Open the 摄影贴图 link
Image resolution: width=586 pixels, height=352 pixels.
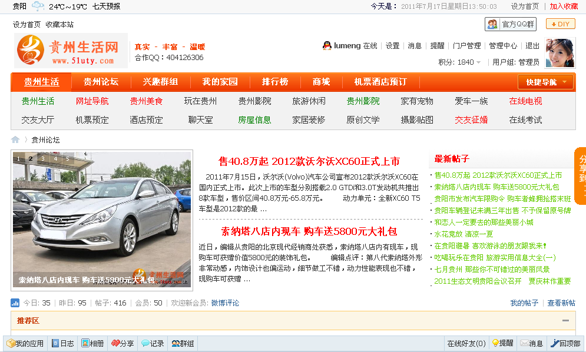tap(417, 120)
